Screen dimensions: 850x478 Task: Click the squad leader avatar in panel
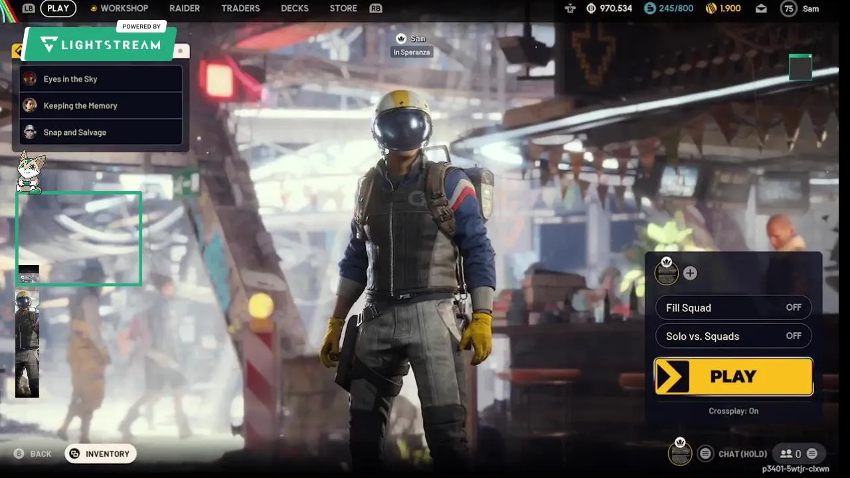pyautogui.click(x=666, y=271)
